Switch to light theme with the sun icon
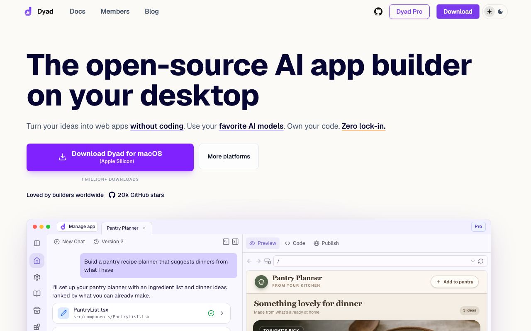Image resolution: width=531 pixels, height=331 pixels. tap(490, 12)
